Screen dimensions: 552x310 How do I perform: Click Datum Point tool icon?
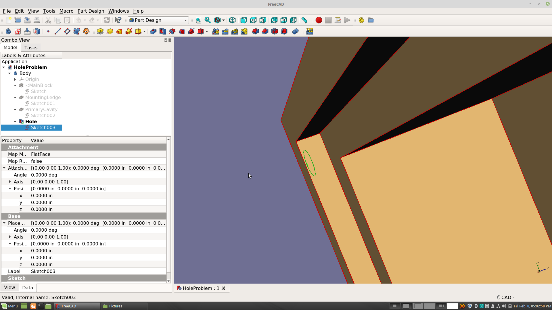click(48, 31)
